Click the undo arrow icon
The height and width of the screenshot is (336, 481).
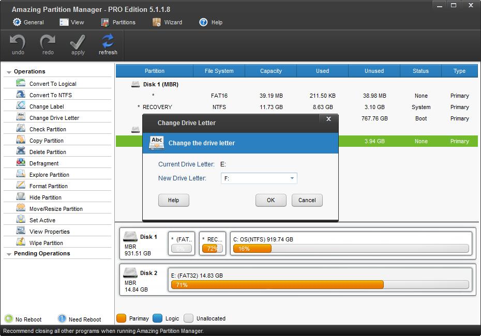[18, 42]
